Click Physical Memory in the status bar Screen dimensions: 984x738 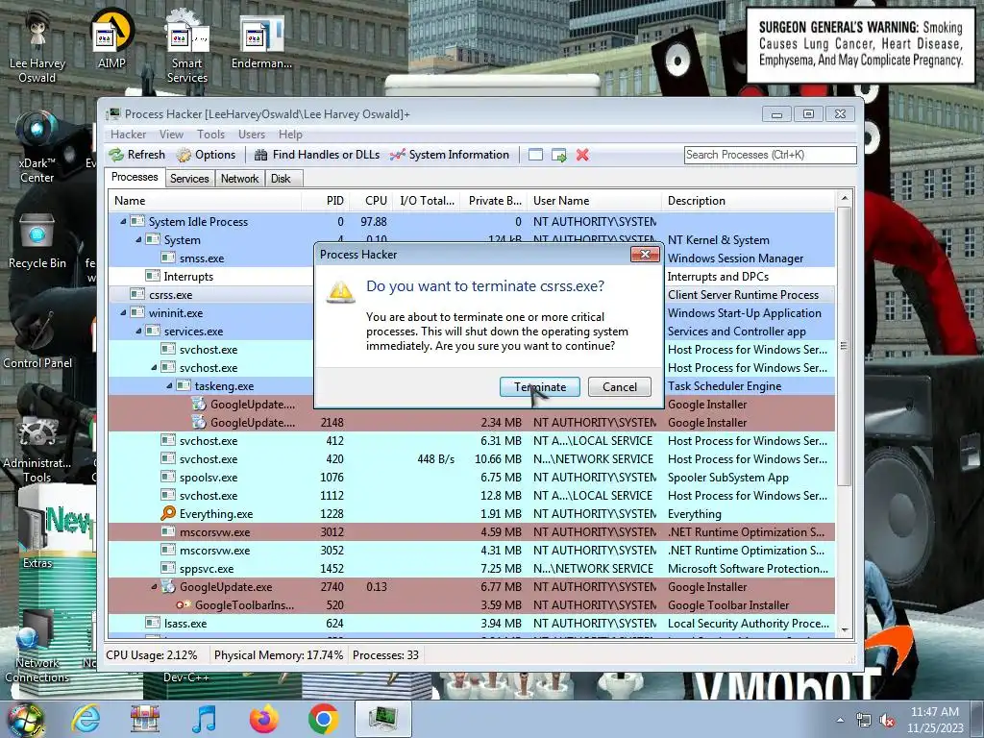pyautogui.click(x=279, y=655)
